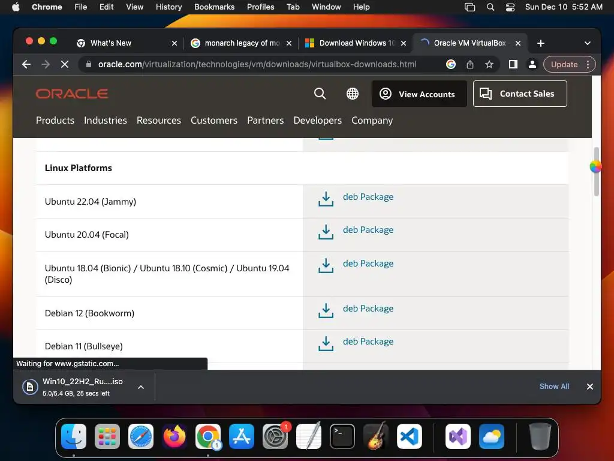Open the globe country selector icon
Viewport: 614px width, 461px height.
coord(353,94)
